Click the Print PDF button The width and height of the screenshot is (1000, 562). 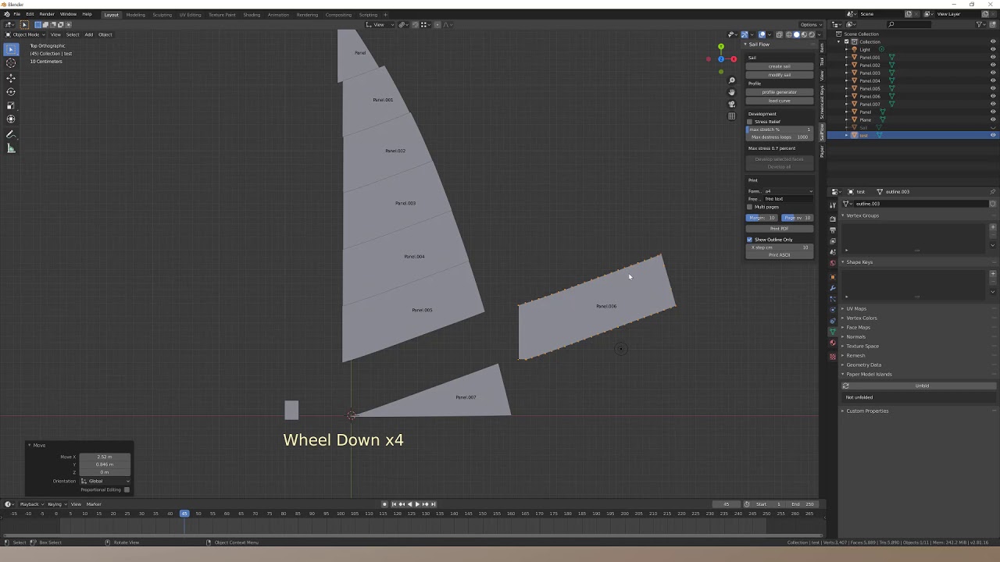(x=780, y=229)
